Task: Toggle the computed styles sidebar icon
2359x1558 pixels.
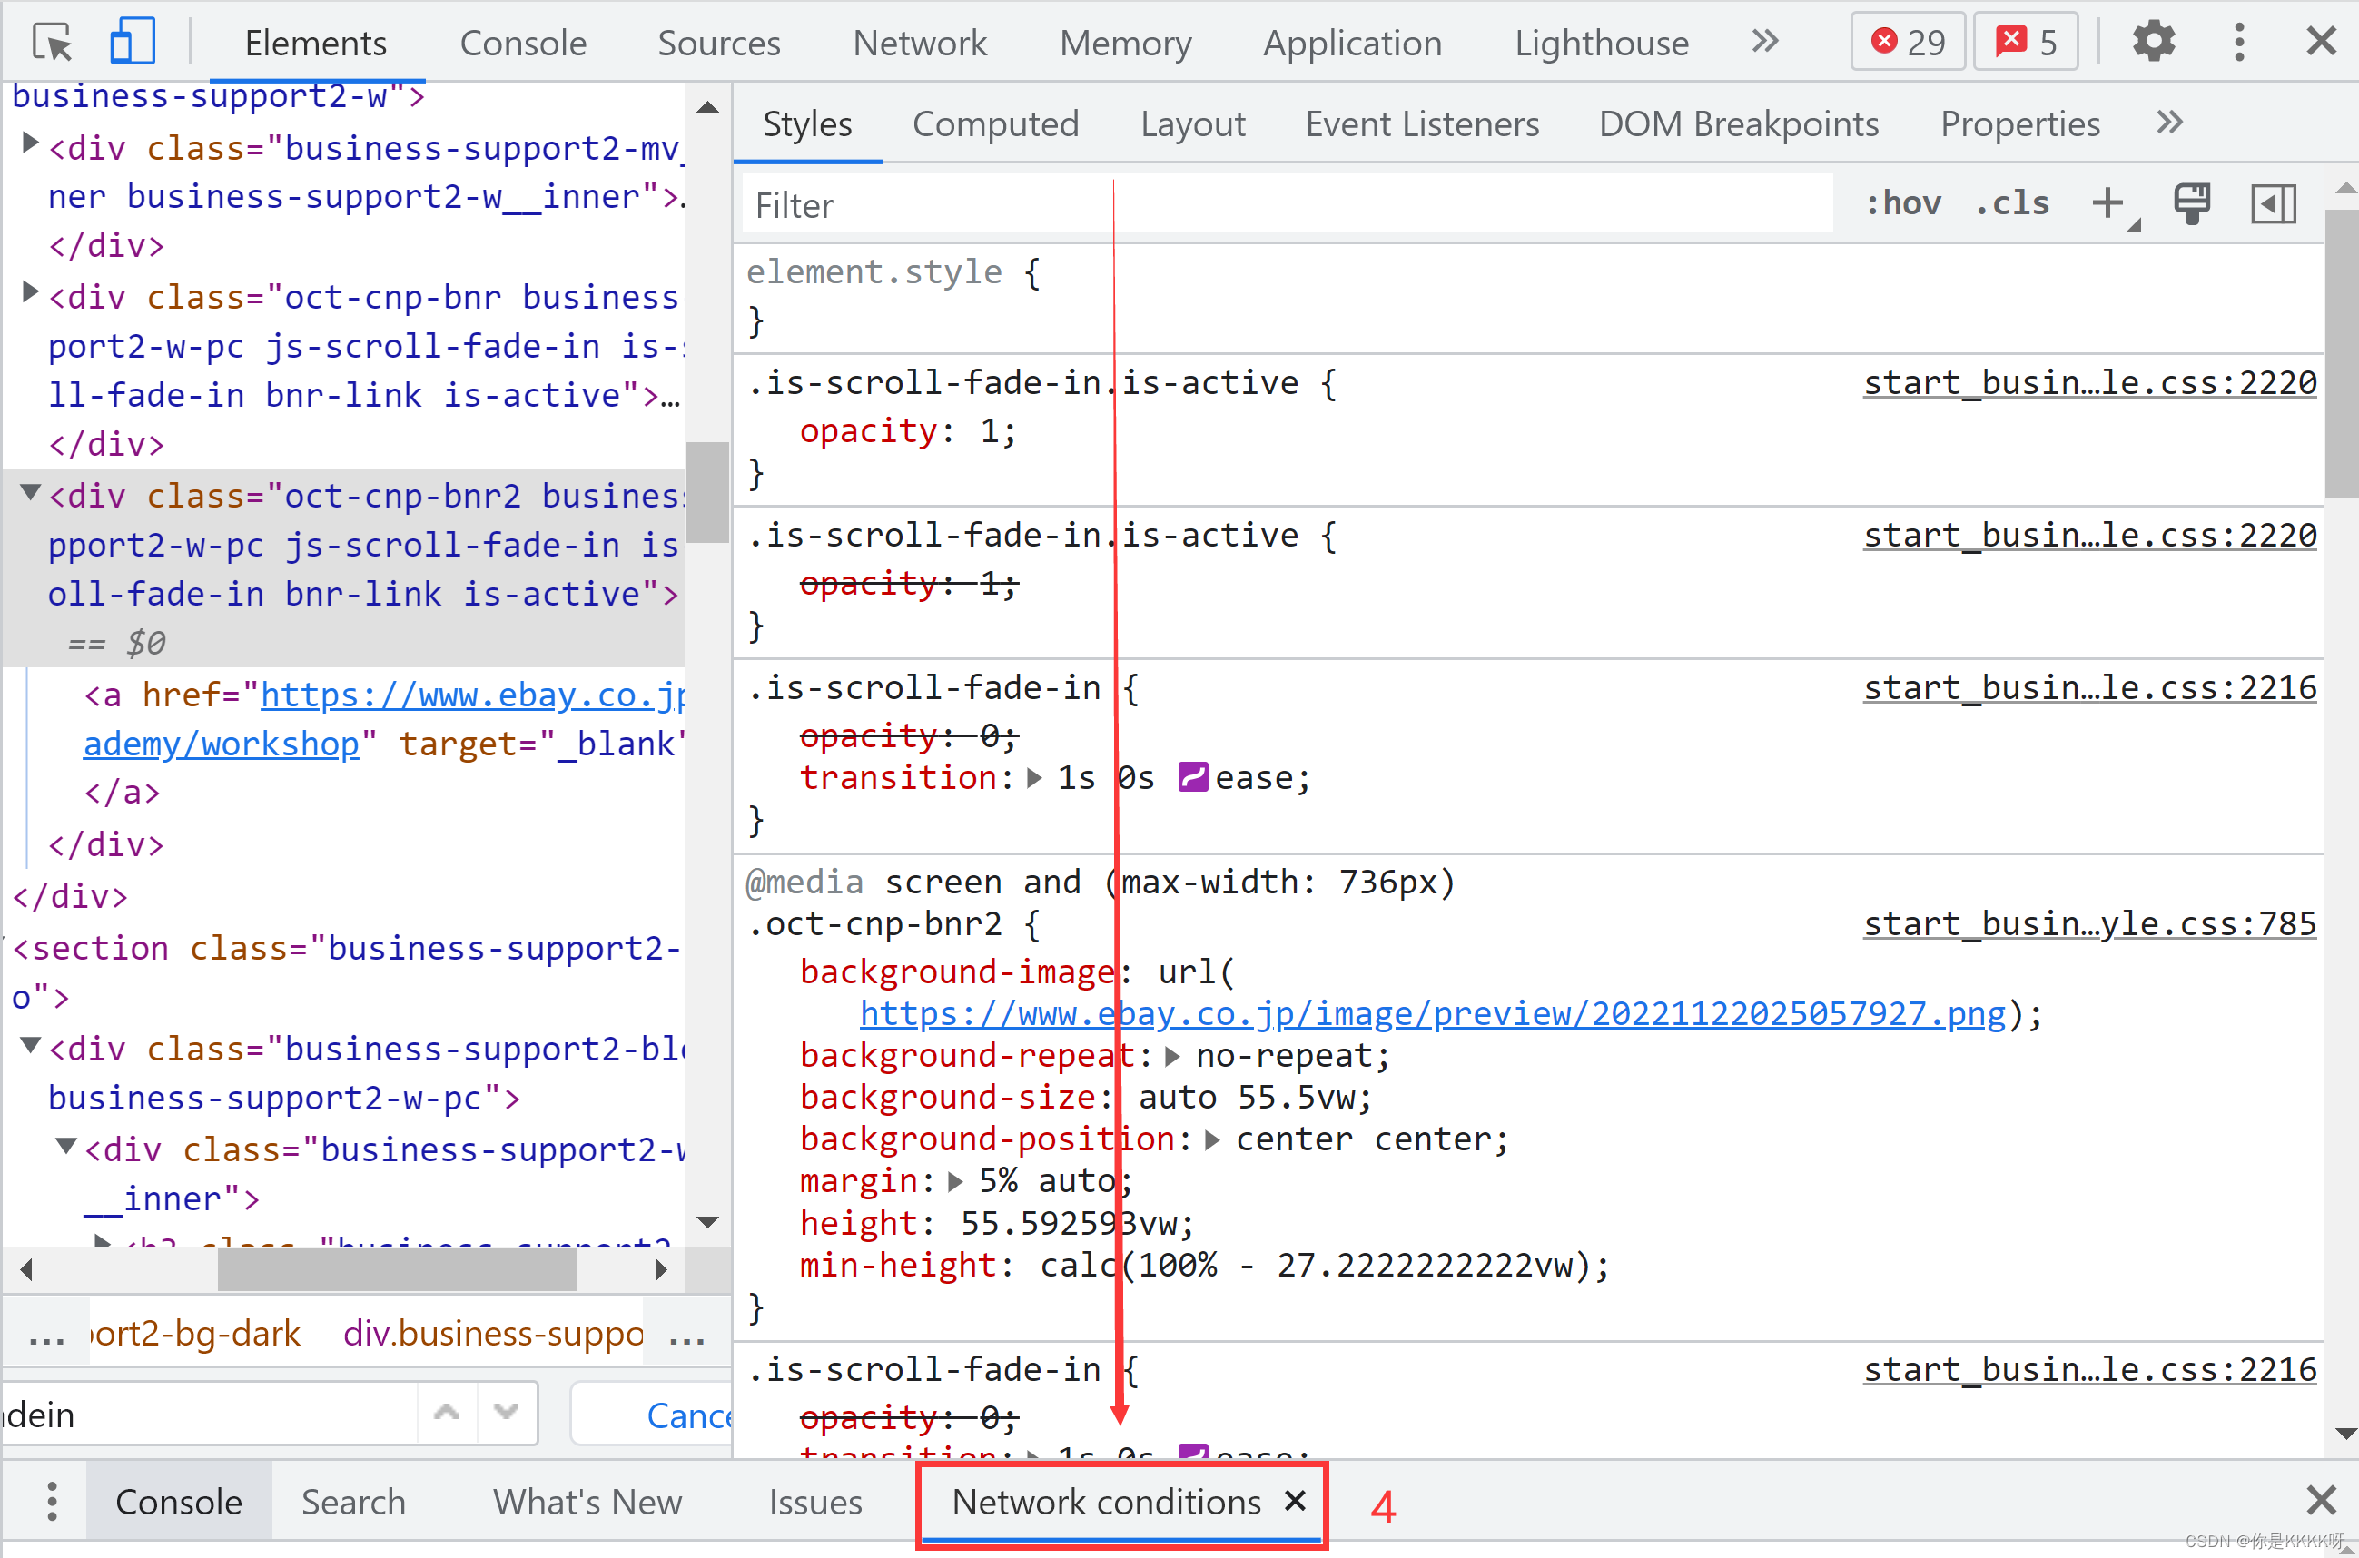Action: click(2273, 202)
